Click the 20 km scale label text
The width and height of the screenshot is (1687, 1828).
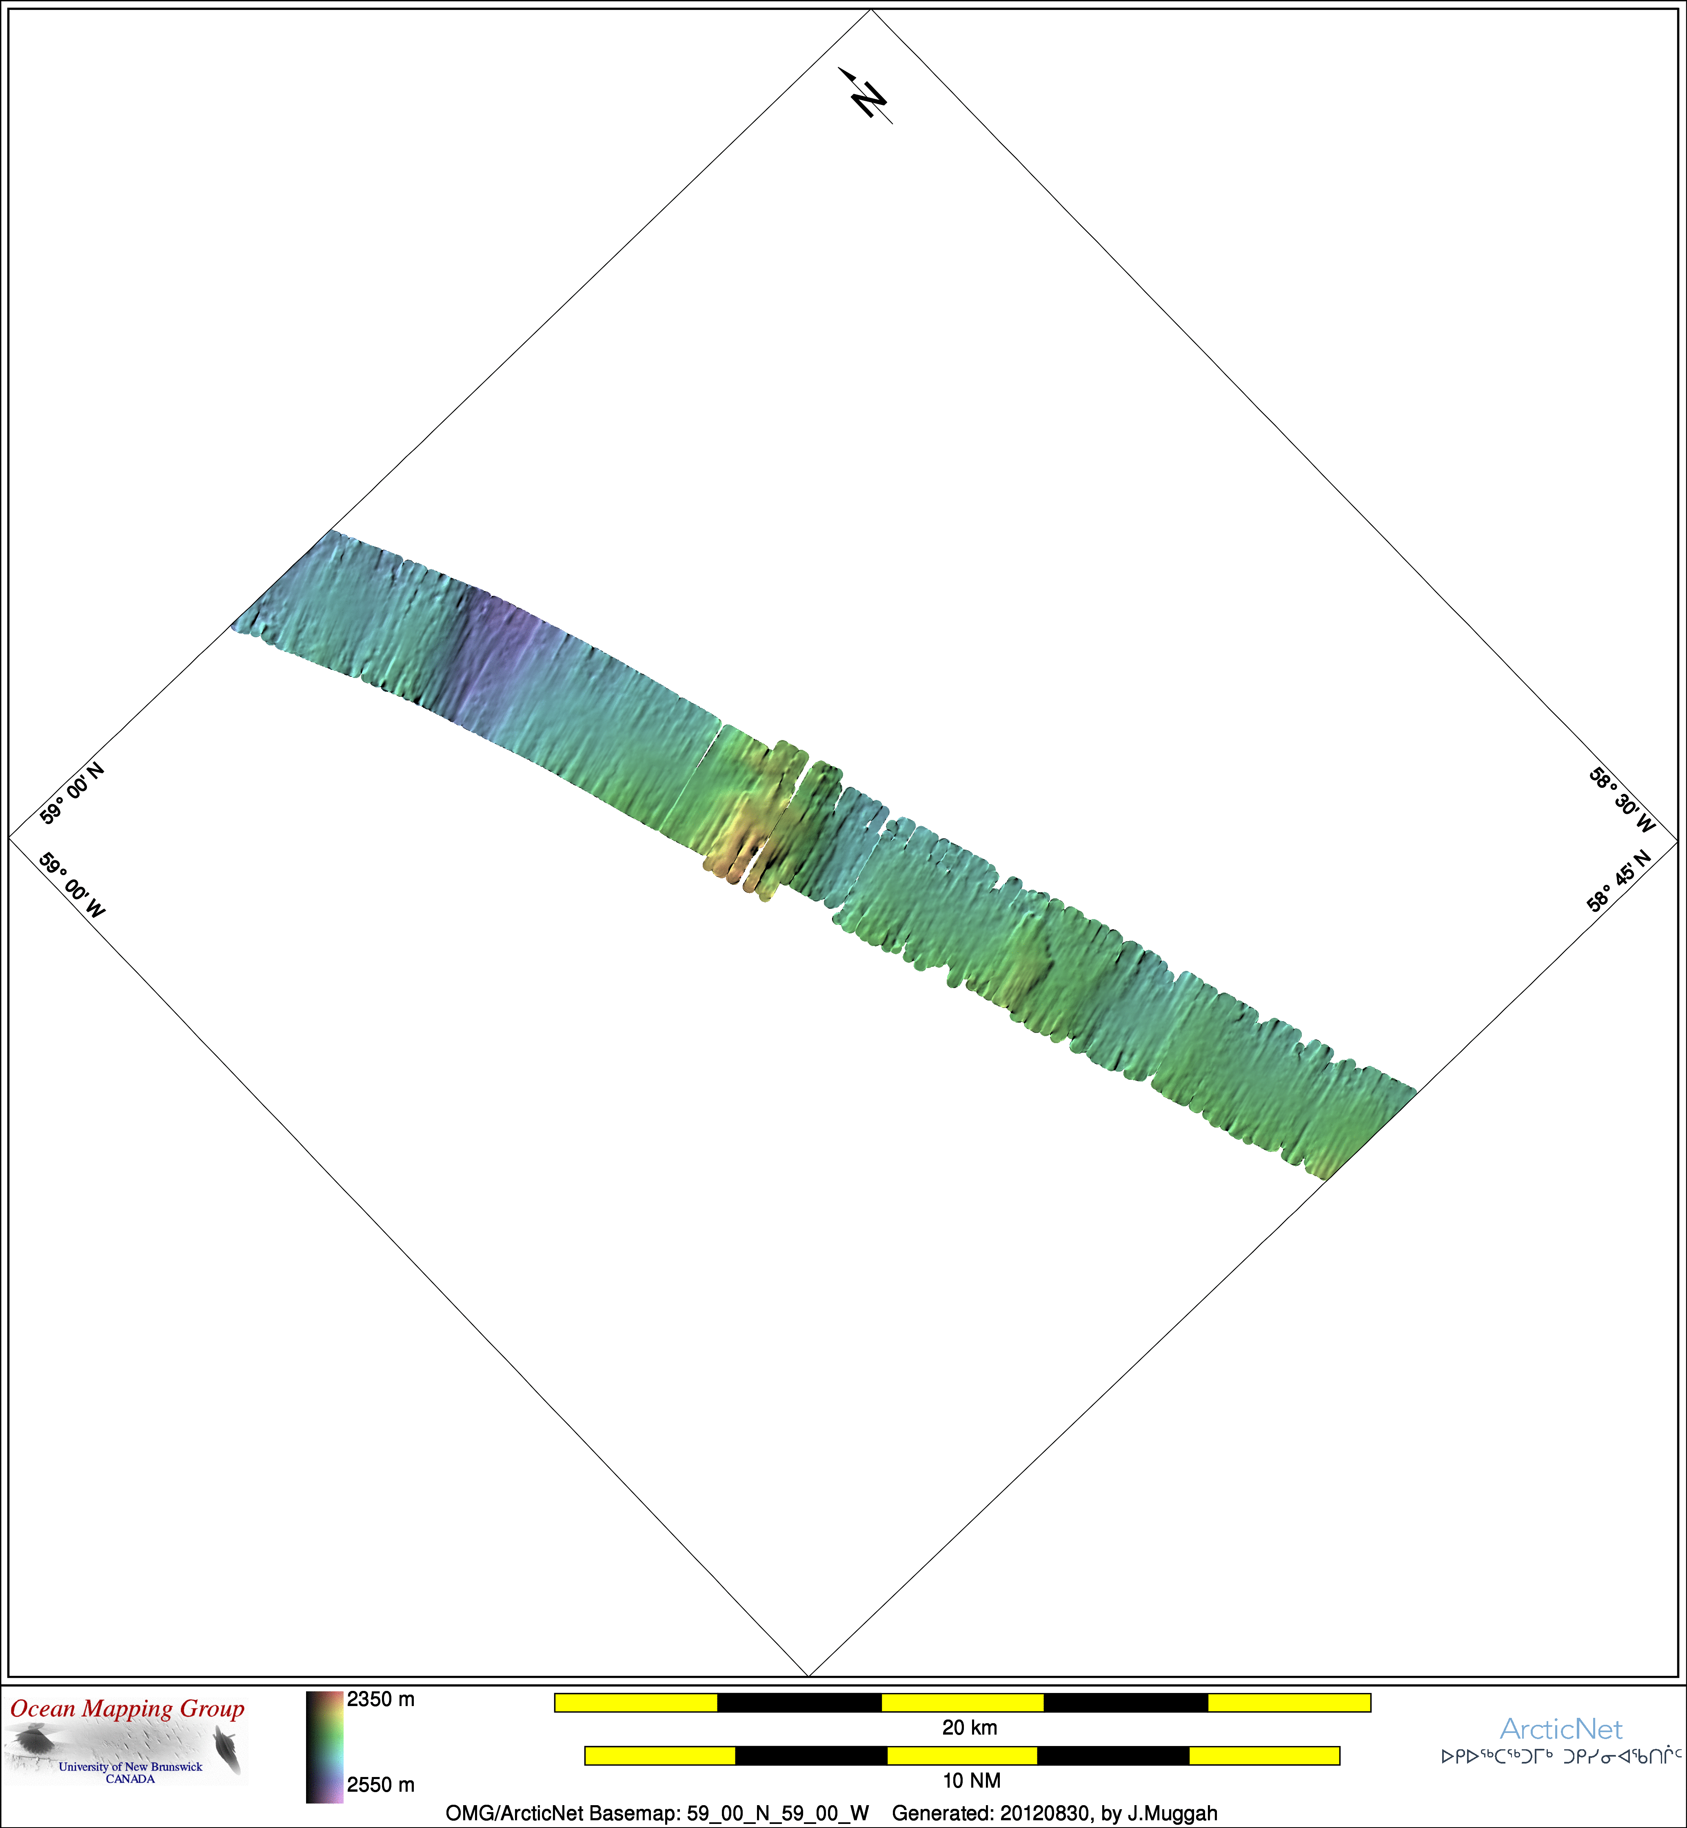coord(970,1728)
